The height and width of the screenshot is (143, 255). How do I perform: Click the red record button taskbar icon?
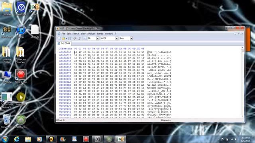(x=86, y=139)
